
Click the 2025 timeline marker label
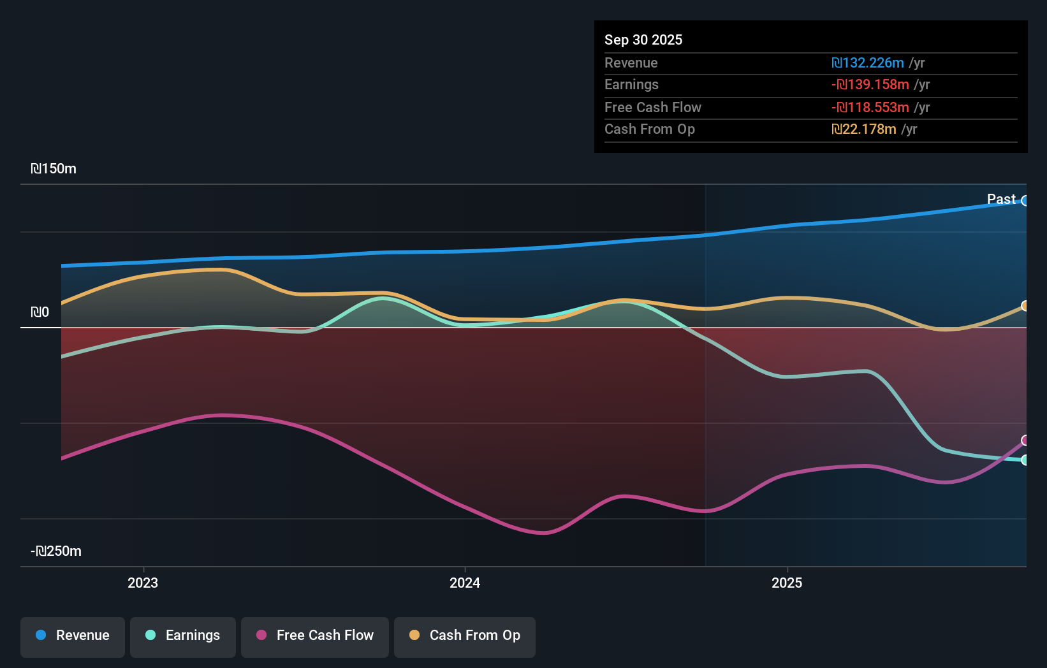(x=787, y=583)
